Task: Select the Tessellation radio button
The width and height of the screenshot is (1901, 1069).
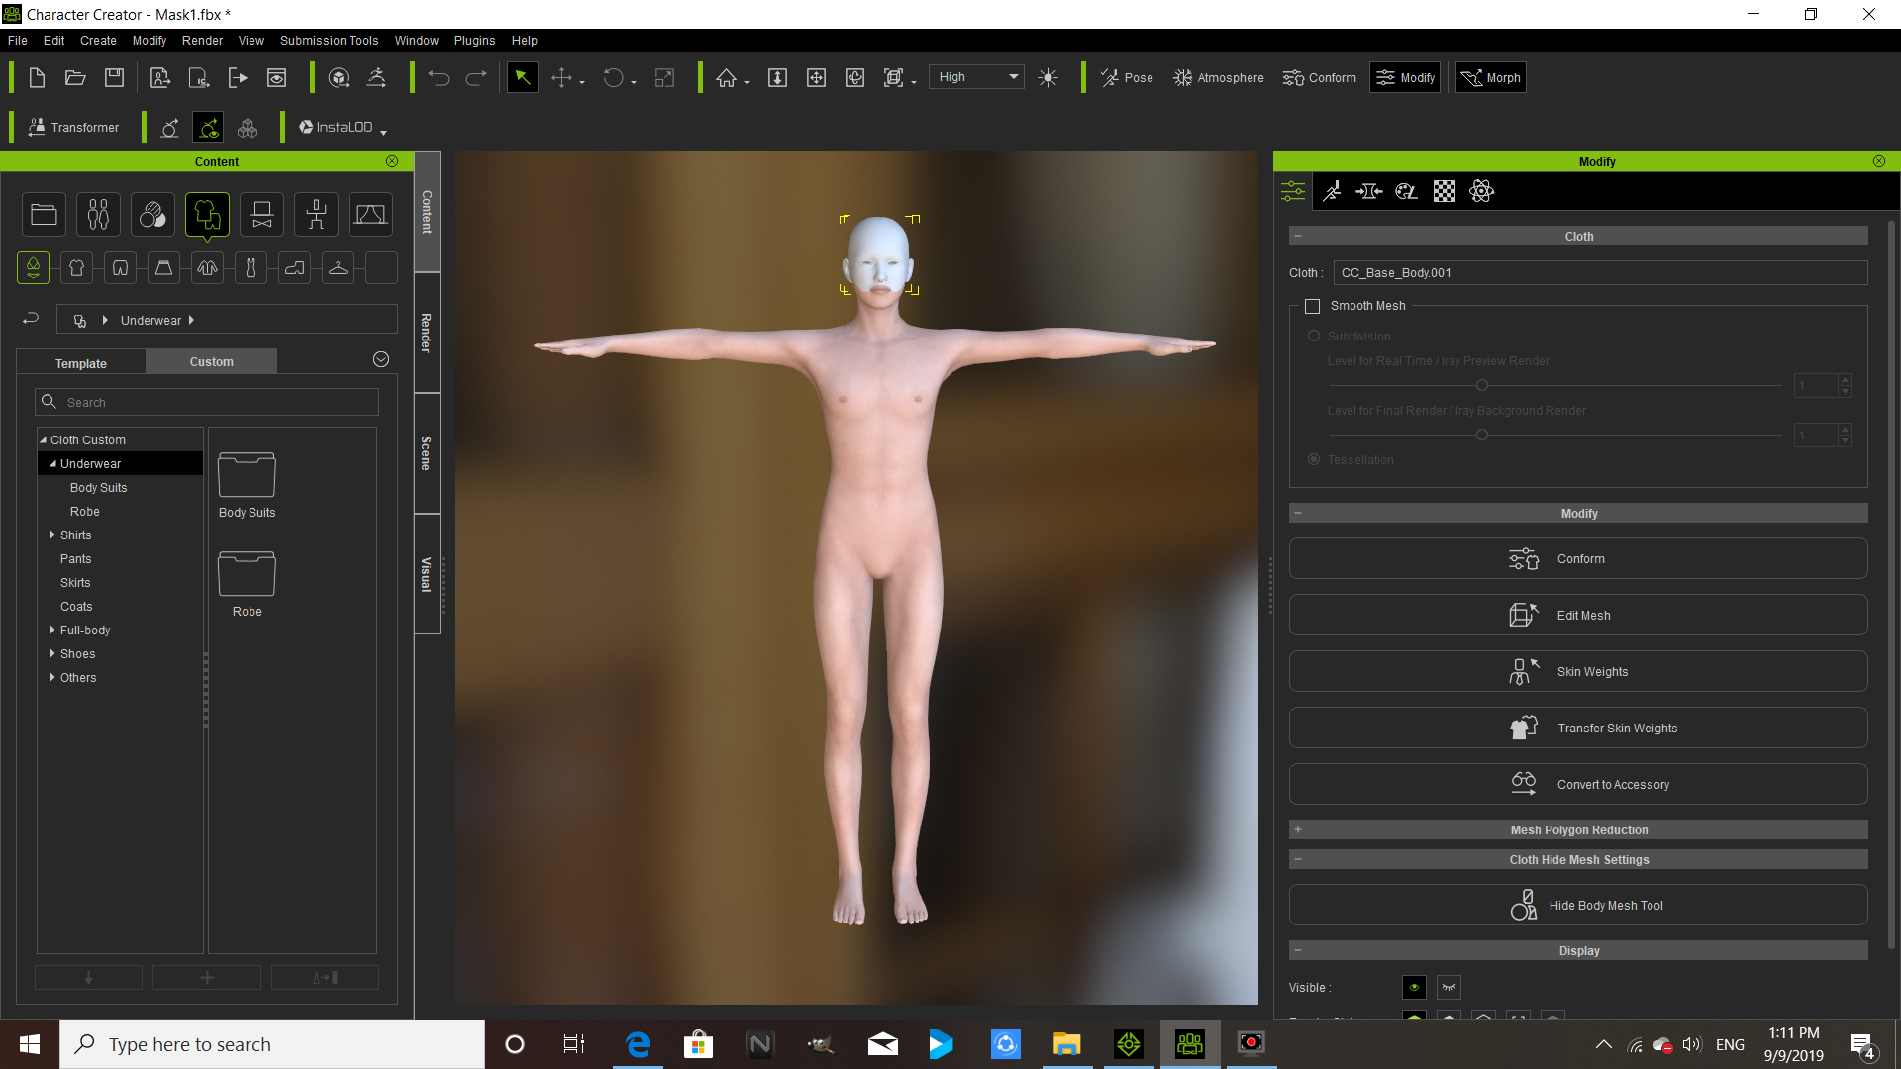Action: click(1314, 459)
